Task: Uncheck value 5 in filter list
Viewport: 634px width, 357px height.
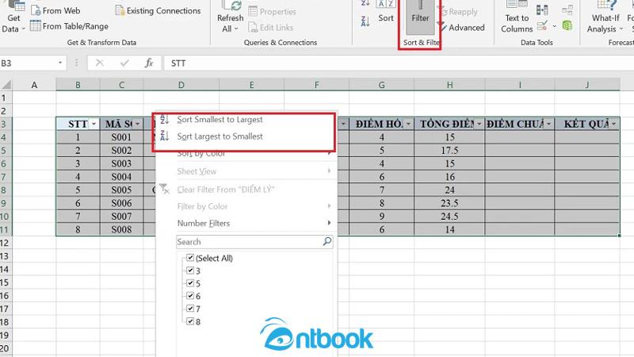Action: (190, 283)
